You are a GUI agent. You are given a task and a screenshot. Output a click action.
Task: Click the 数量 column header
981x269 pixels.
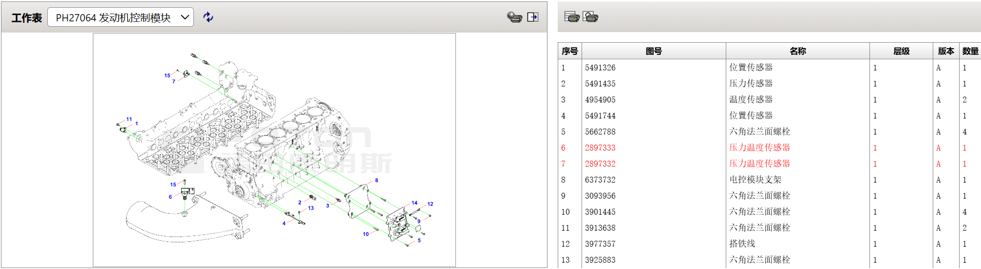[970, 51]
